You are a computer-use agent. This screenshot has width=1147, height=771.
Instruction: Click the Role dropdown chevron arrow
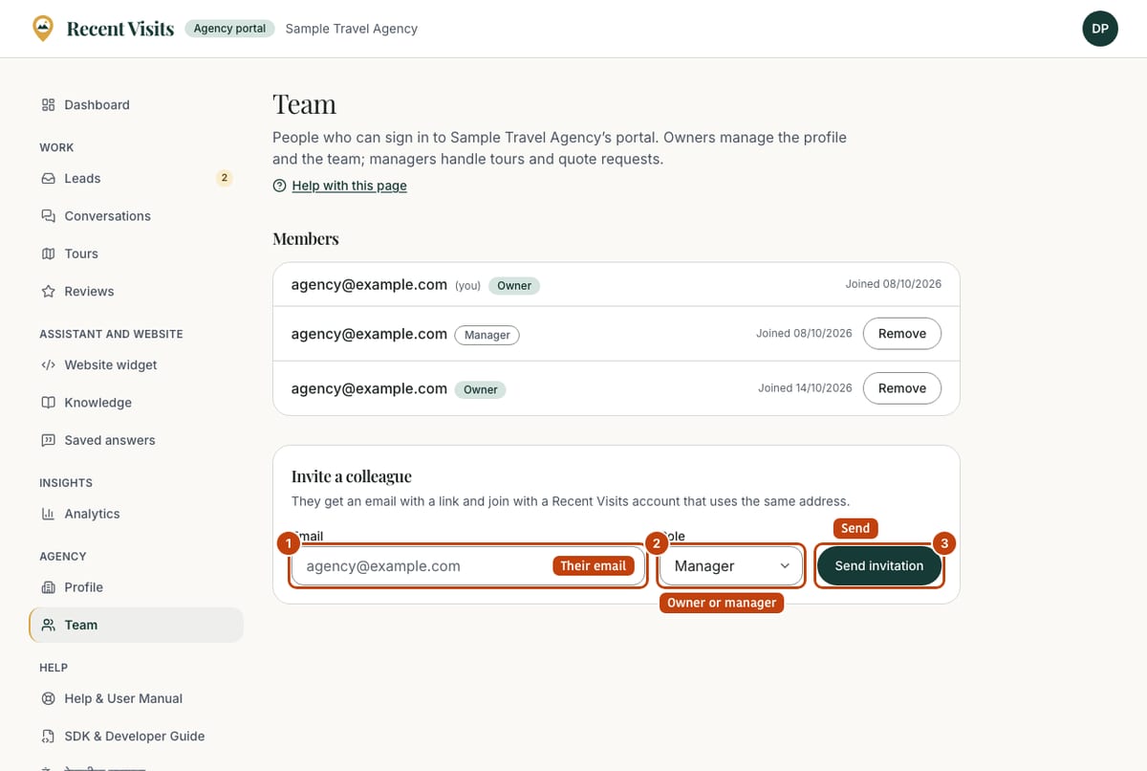click(785, 566)
